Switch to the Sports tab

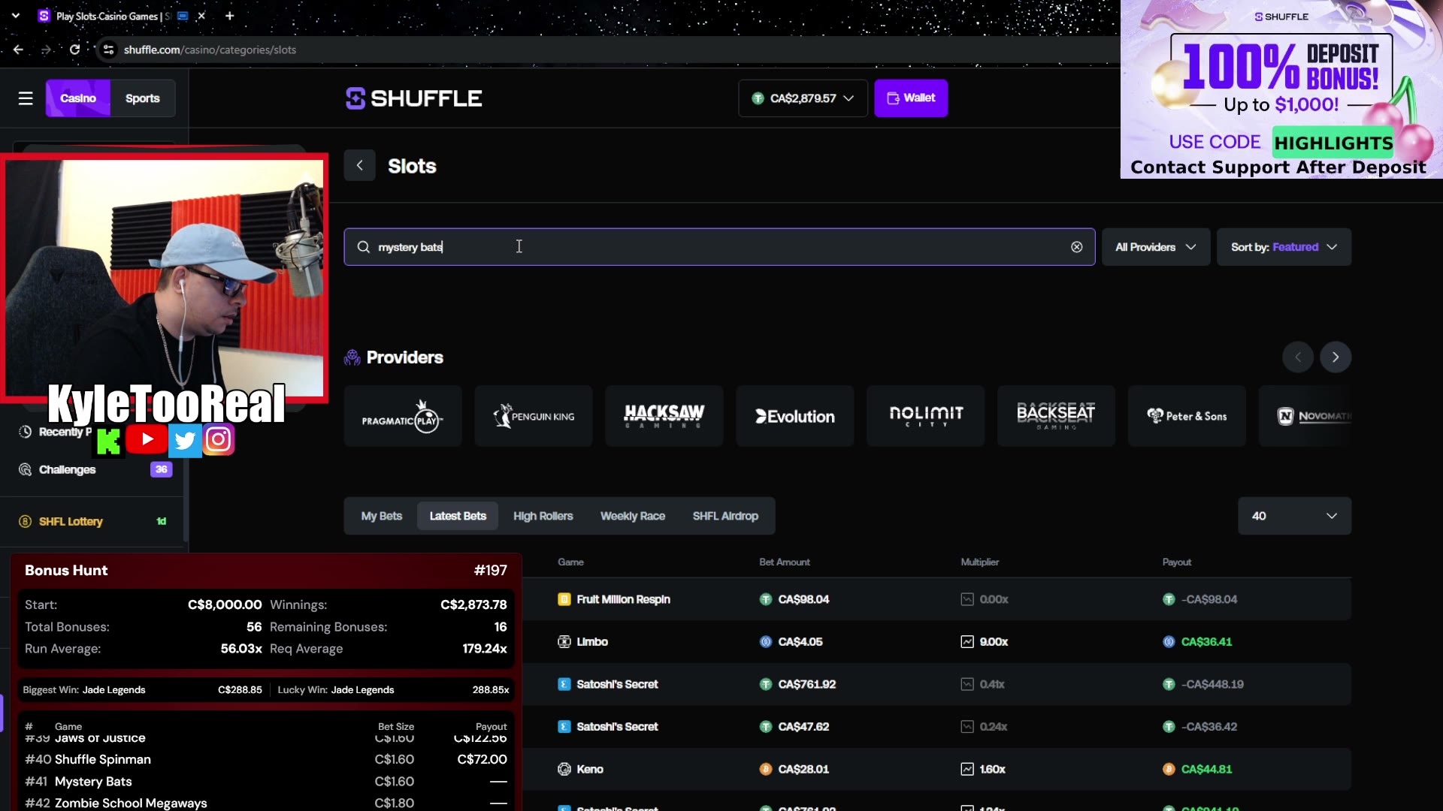point(143,98)
